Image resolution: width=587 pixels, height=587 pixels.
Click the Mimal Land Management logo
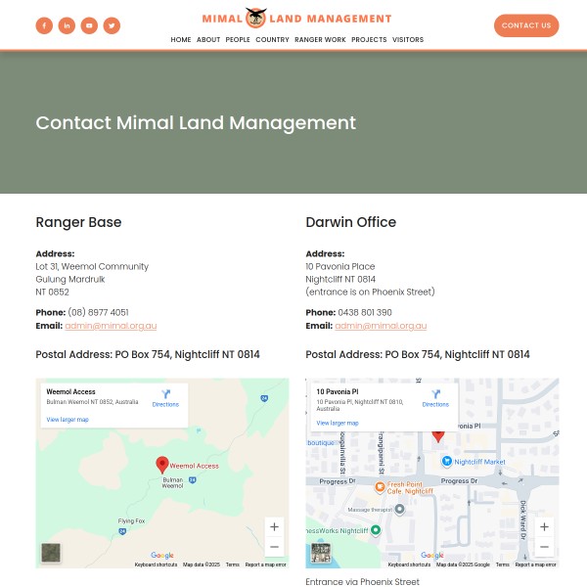click(x=296, y=18)
